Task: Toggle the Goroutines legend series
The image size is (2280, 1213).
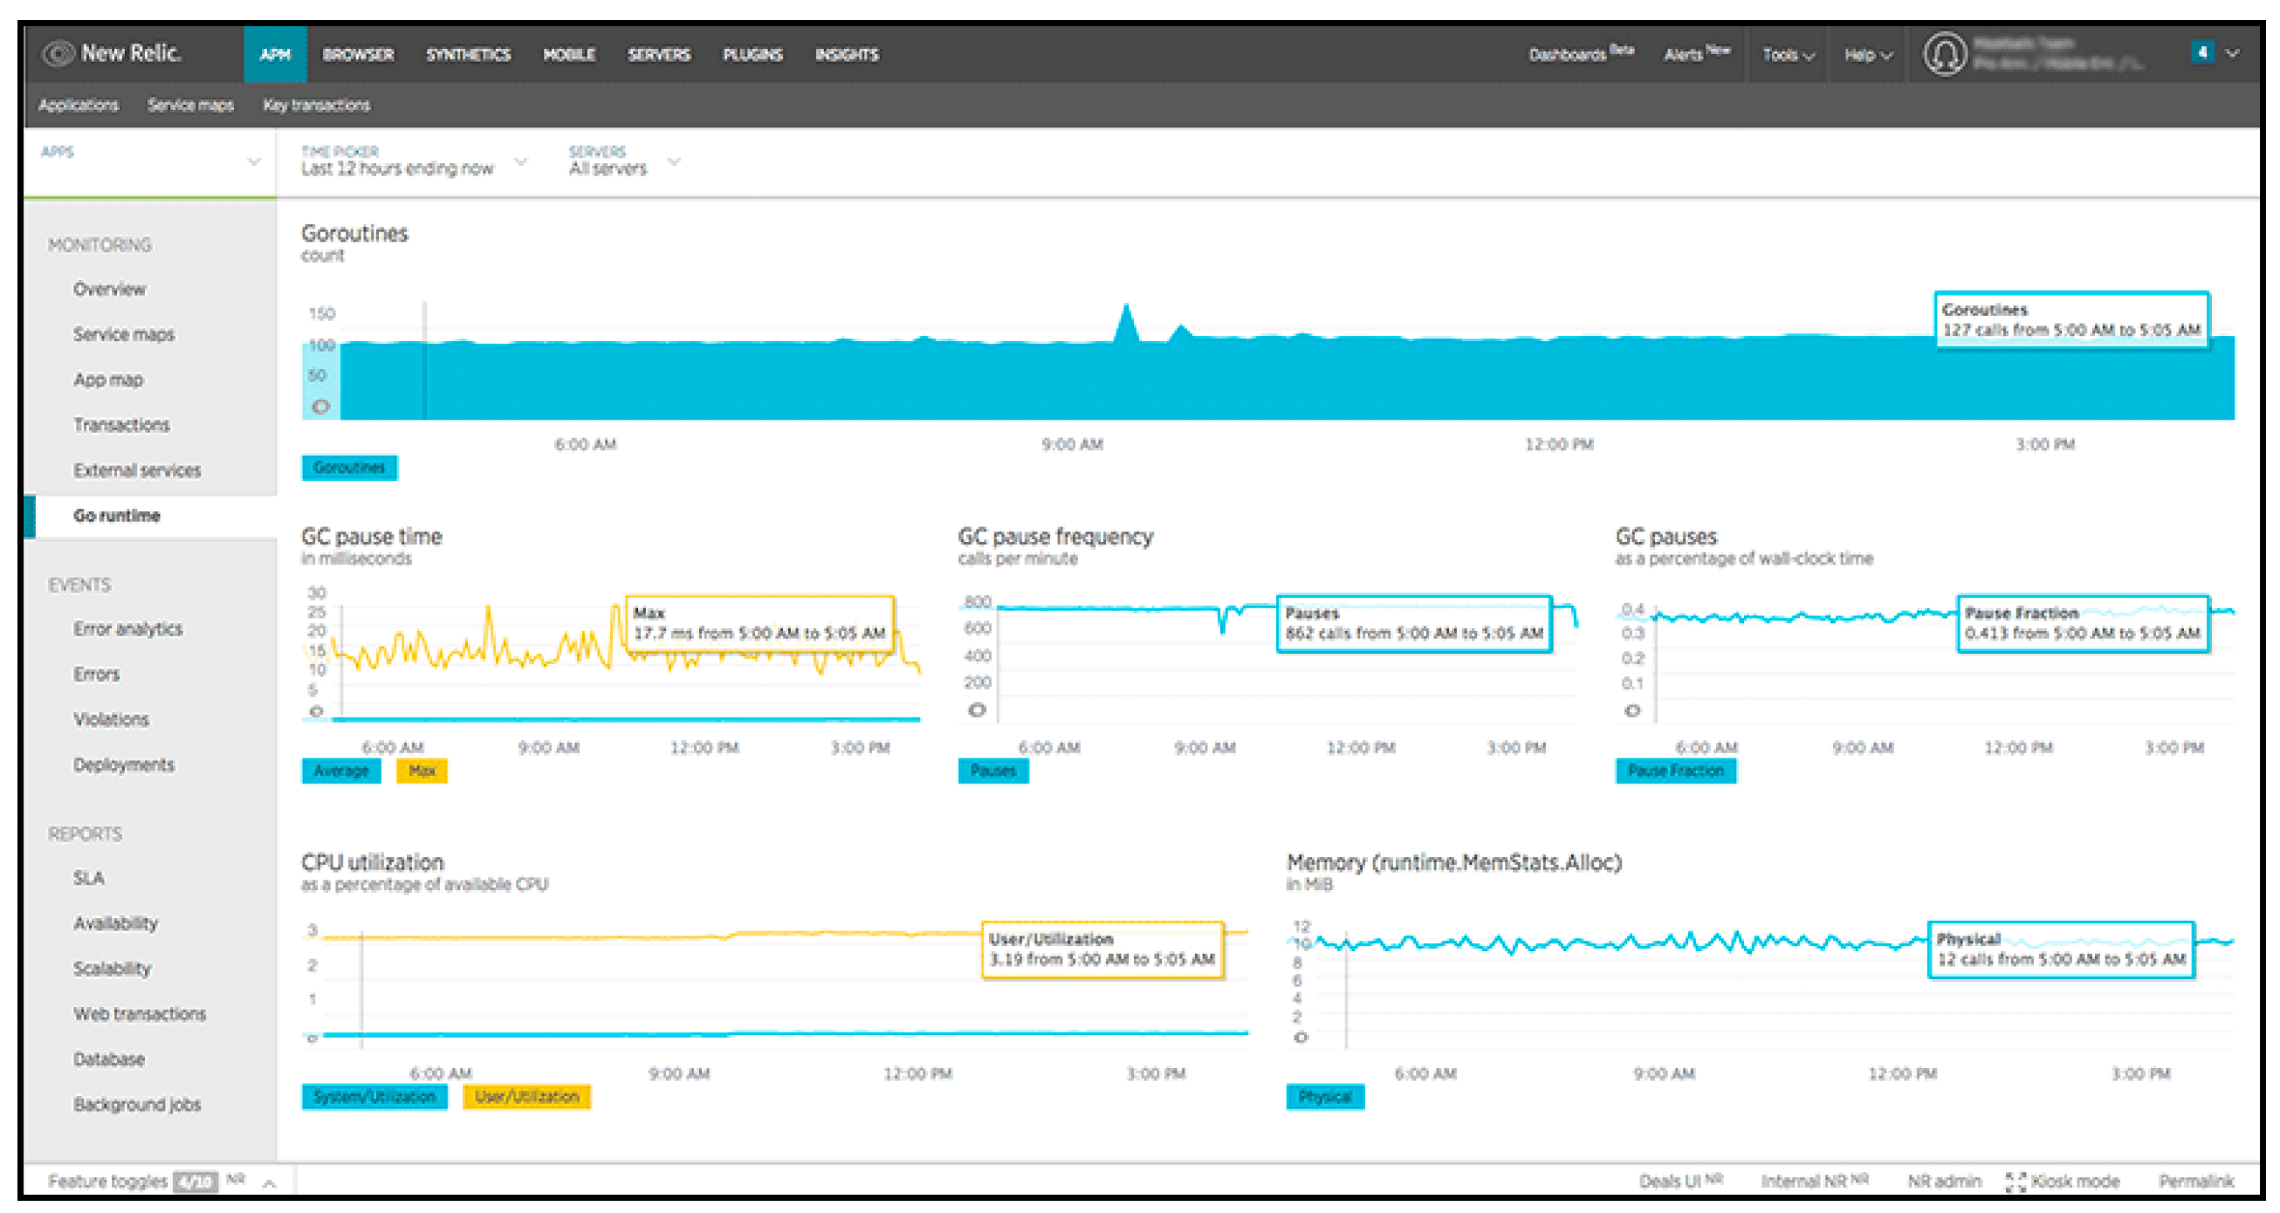Action: pos(350,467)
